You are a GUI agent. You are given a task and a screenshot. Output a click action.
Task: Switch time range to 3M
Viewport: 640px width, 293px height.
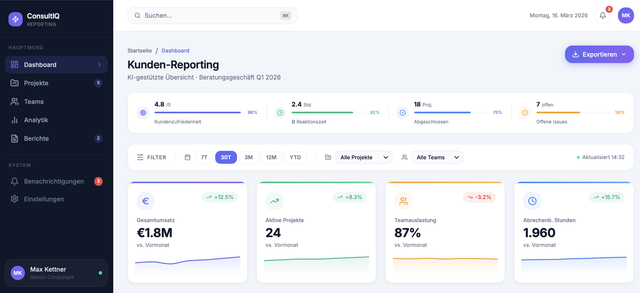pyautogui.click(x=248, y=157)
